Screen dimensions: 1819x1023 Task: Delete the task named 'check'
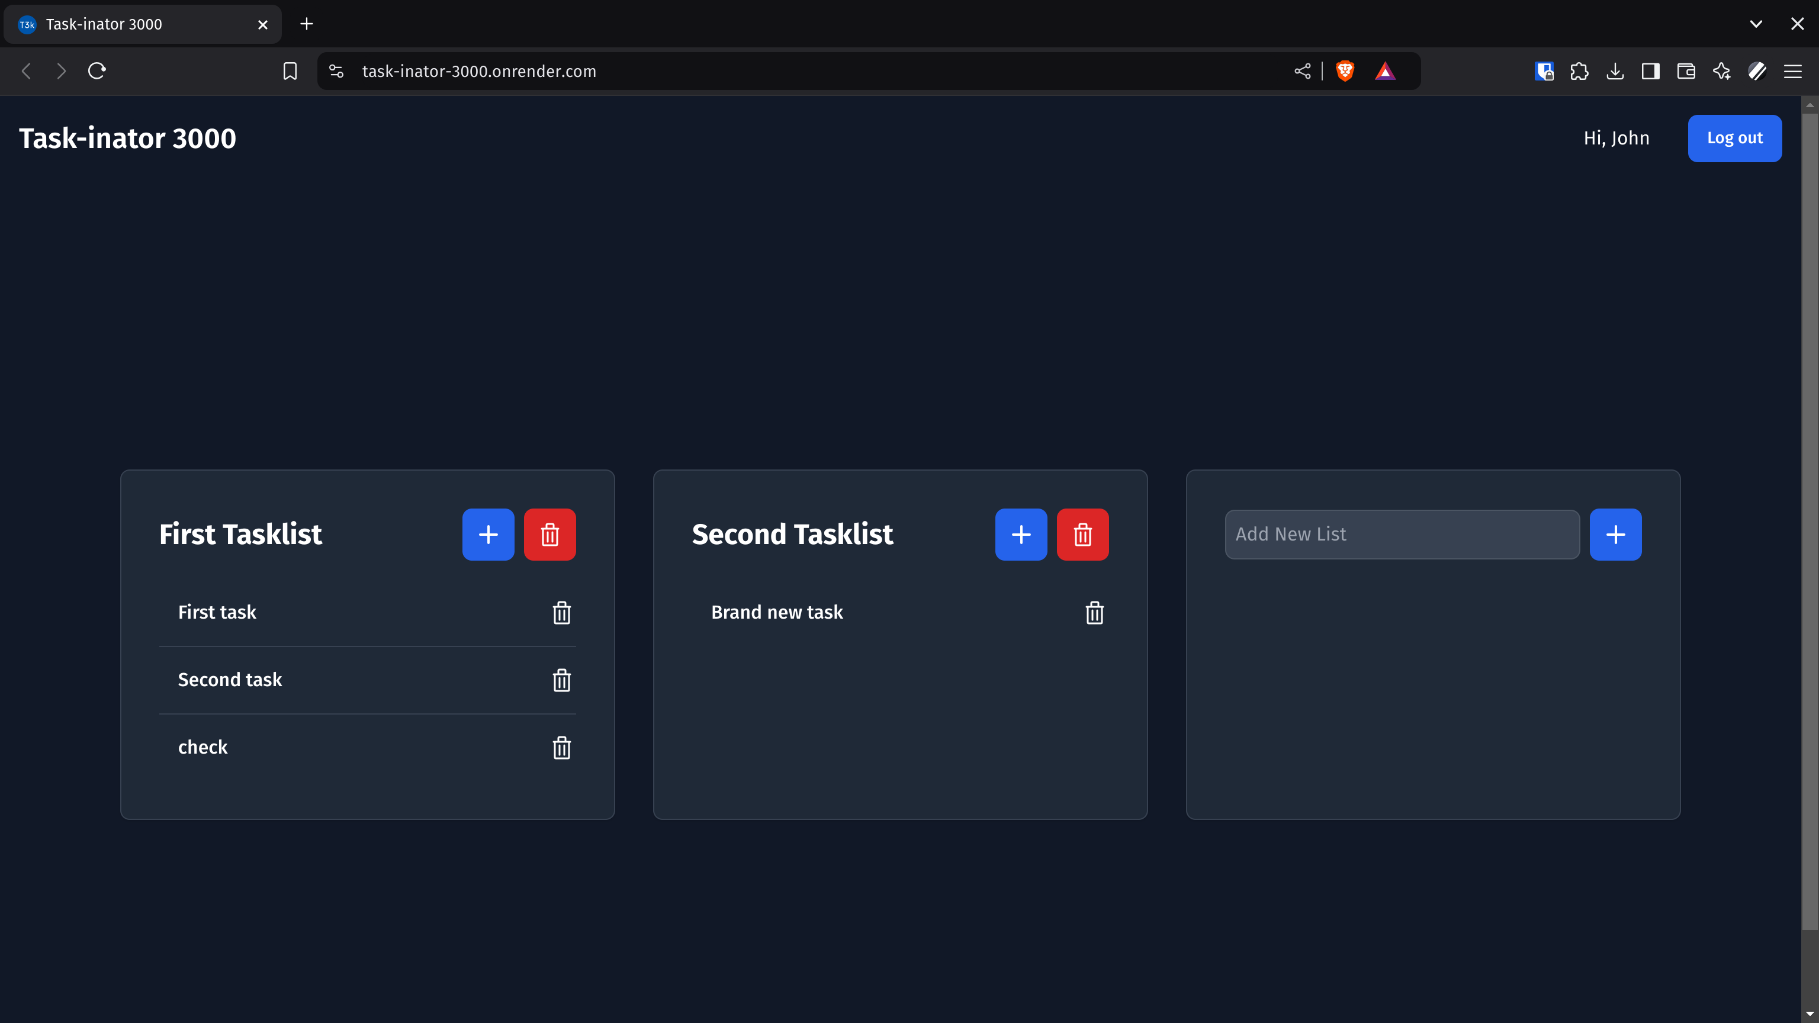561,748
